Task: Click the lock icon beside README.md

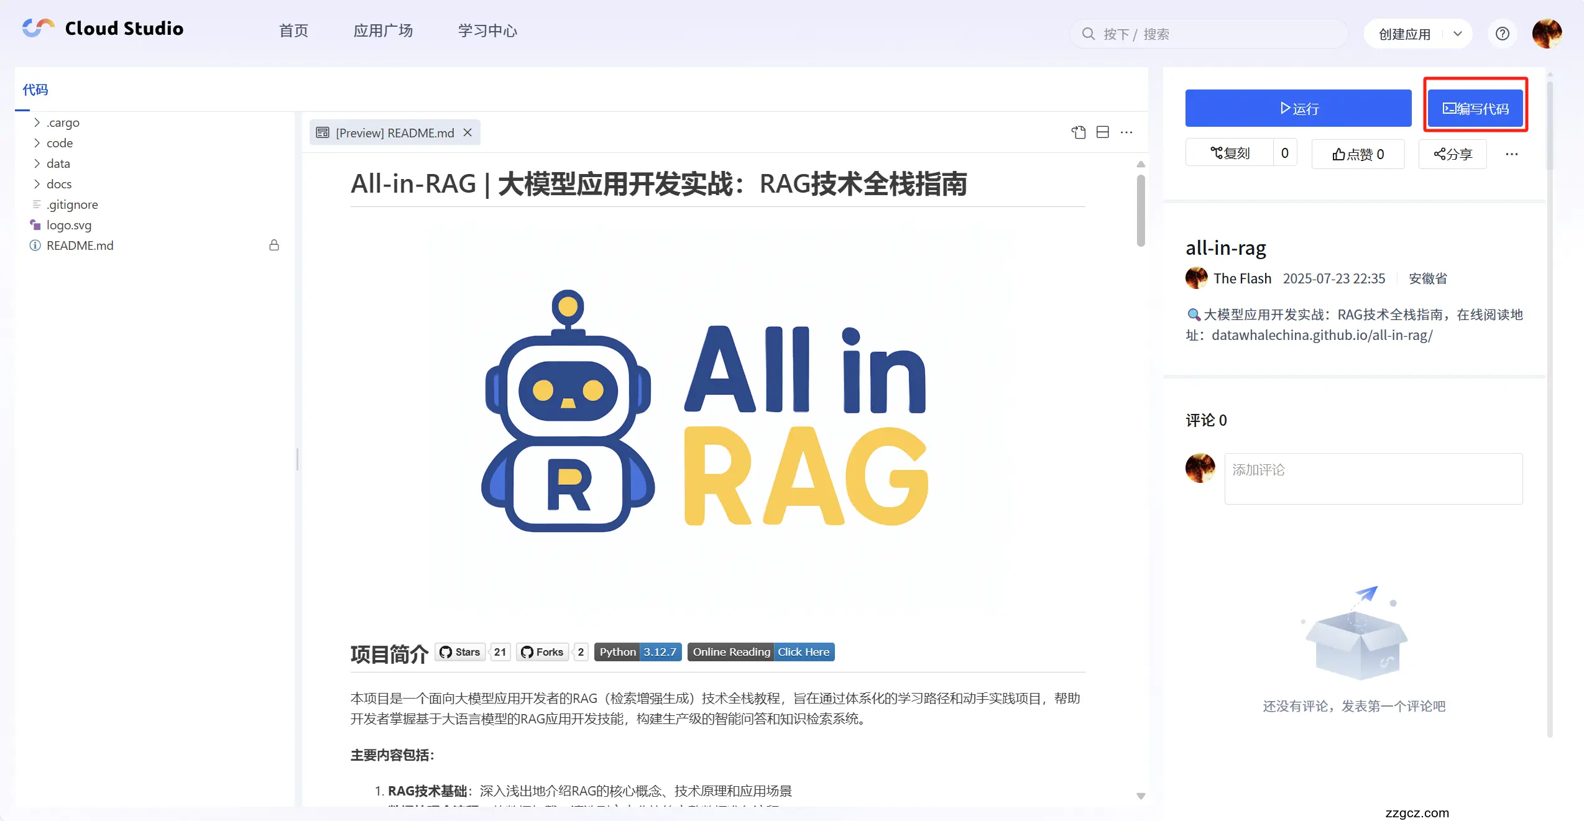Action: pyautogui.click(x=274, y=245)
